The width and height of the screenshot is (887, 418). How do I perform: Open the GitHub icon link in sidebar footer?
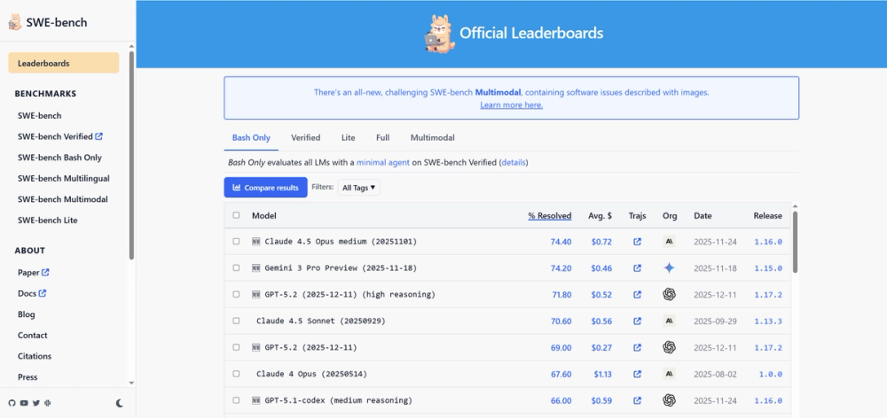click(x=12, y=403)
